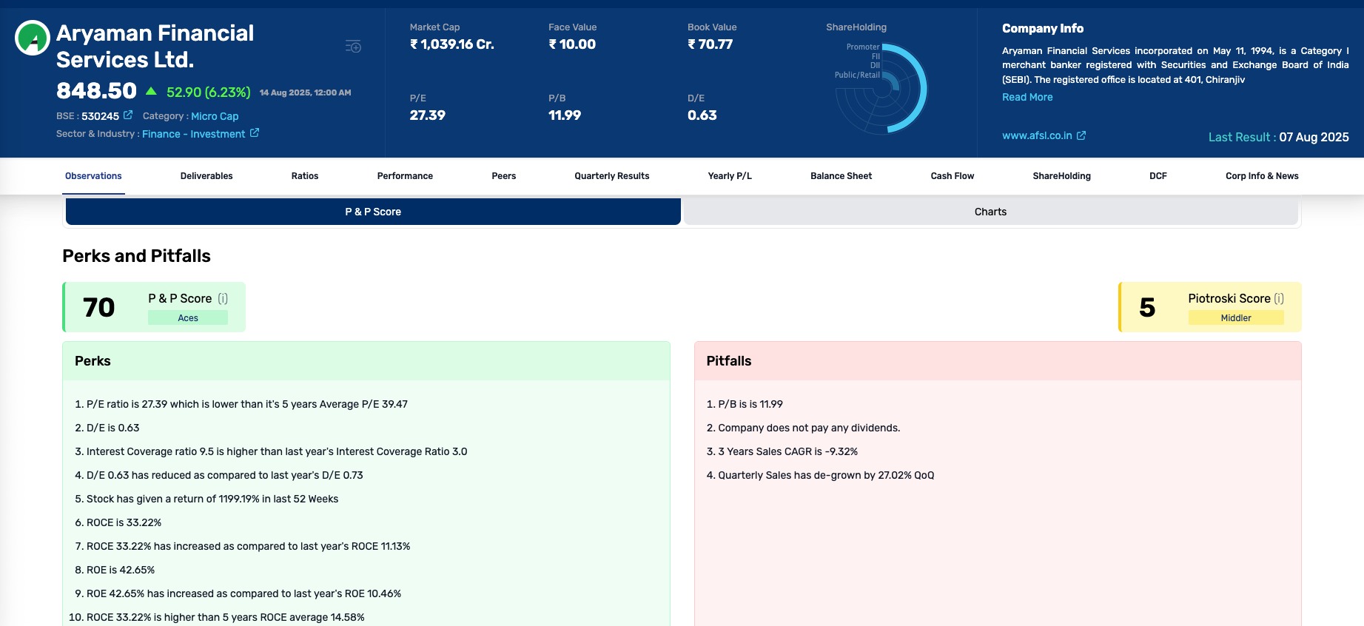Open the Peers tab
The width and height of the screenshot is (1364, 626).
pyautogui.click(x=504, y=176)
